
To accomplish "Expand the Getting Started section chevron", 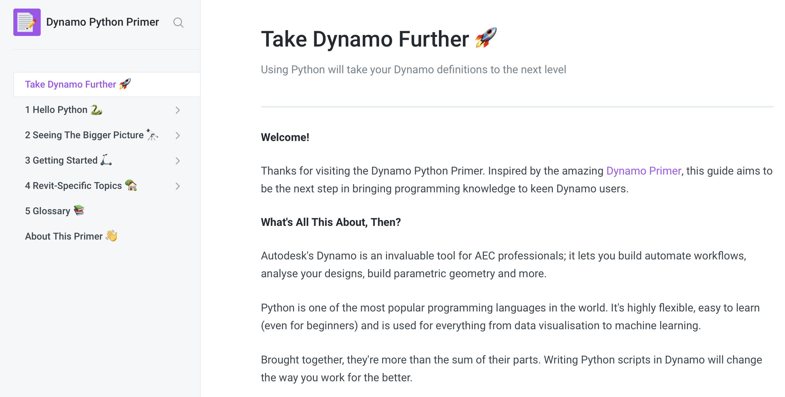I will click(177, 161).
